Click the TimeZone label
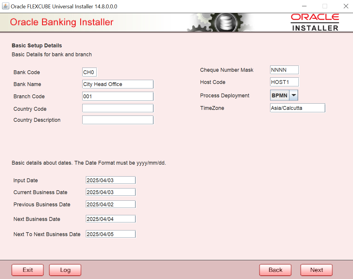Viewport: 353px width, 279px height. [212, 108]
